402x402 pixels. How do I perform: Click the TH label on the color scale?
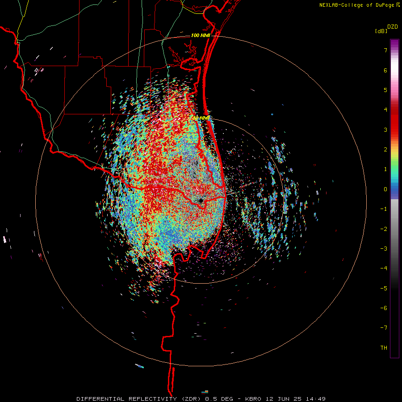[x=384, y=348]
